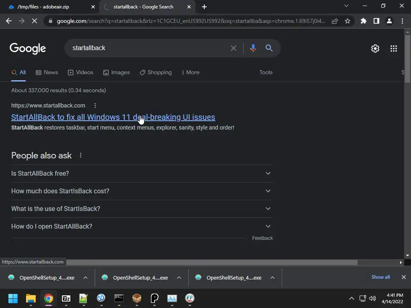
Task: Select the All results tab
Action: [x=18, y=73]
